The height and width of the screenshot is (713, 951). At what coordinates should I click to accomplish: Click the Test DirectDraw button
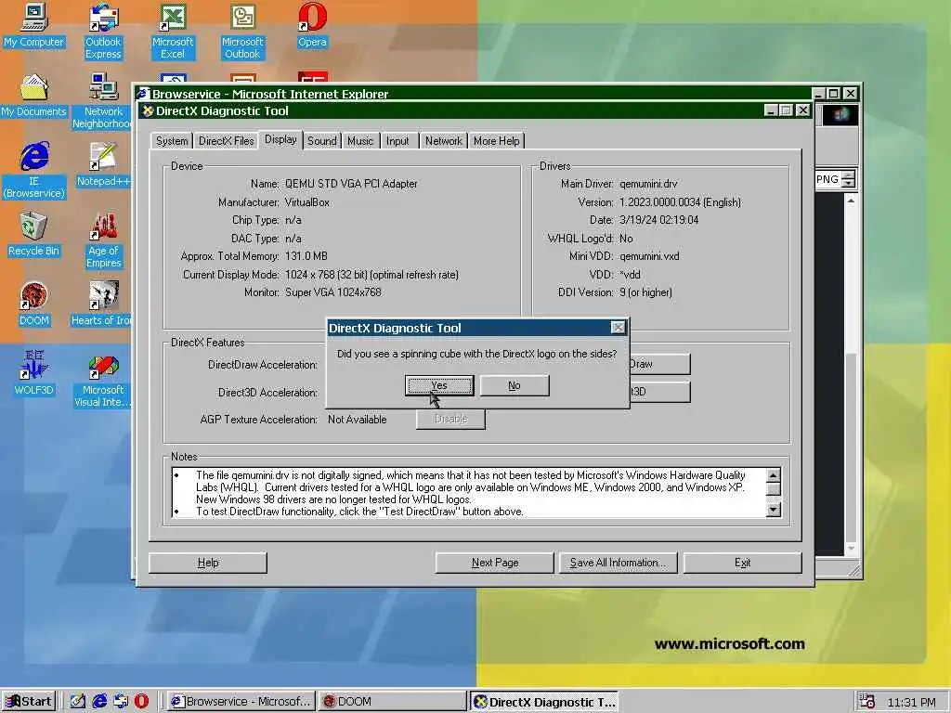pos(660,364)
